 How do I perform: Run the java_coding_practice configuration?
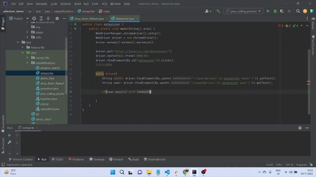268,11
